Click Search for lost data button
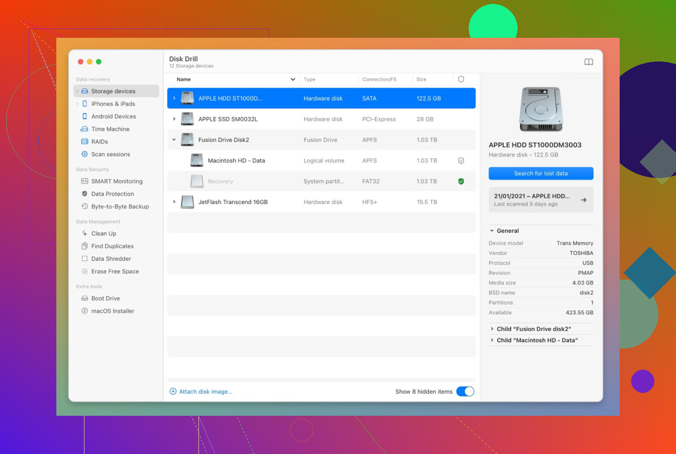 click(541, 174)
